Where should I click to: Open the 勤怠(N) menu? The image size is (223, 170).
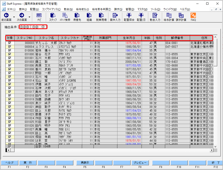[x=68, y=9]
